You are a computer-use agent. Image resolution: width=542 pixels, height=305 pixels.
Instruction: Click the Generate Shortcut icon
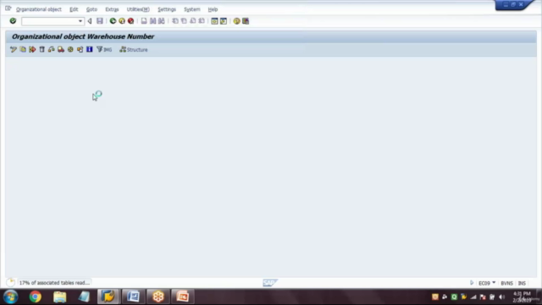tap(224, 21)
